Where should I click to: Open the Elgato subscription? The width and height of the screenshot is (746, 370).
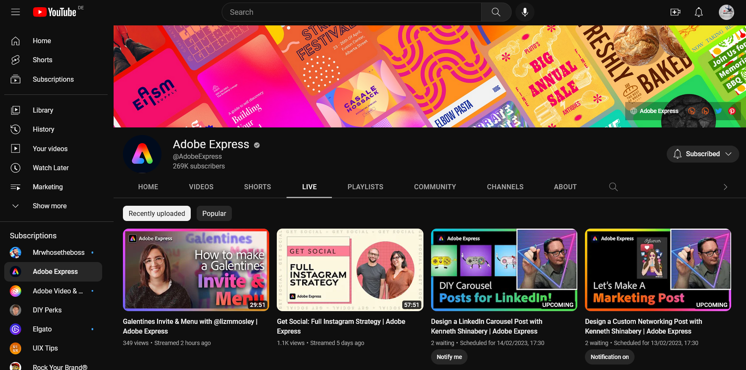(53, 329)
